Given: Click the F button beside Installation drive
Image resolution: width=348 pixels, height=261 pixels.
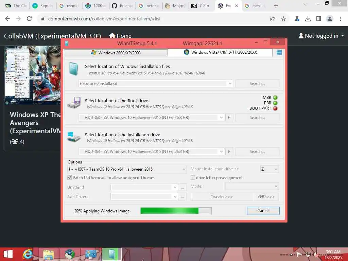Looking at the screenshot, I should (x=229, y=151).
